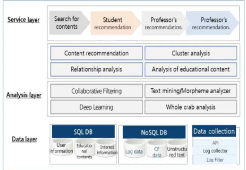Select the Educational contents cylinder
This screenshot has width=246, height=170.
85,149
